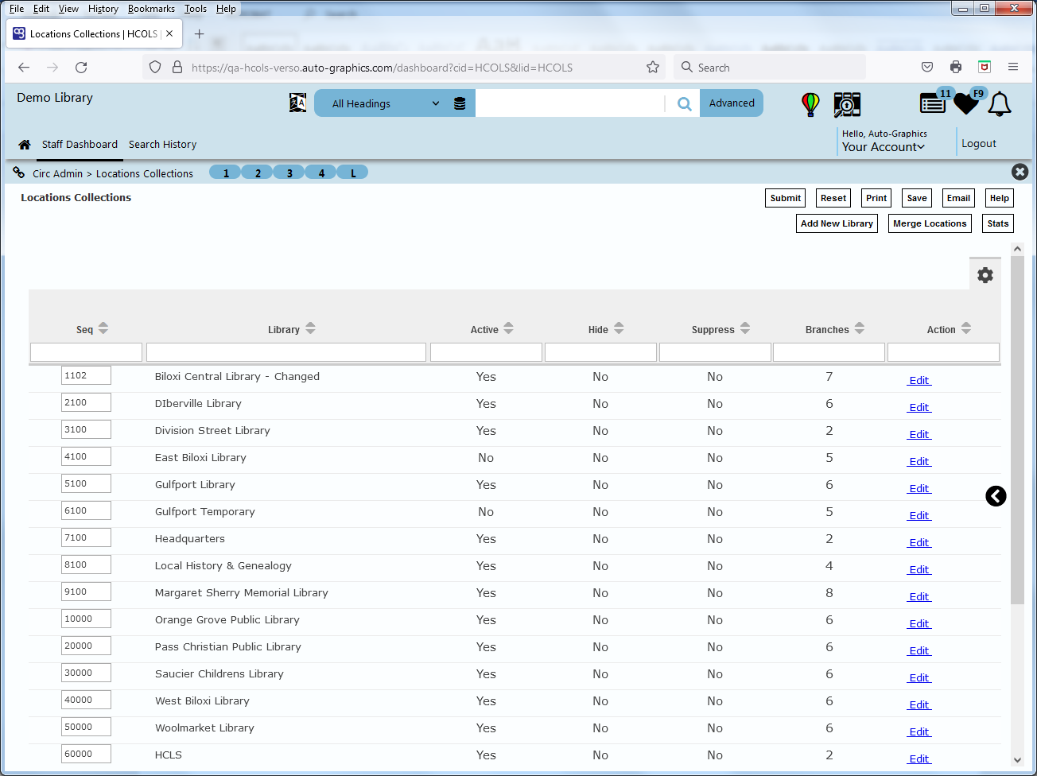Switch to Search History tab

162,145
